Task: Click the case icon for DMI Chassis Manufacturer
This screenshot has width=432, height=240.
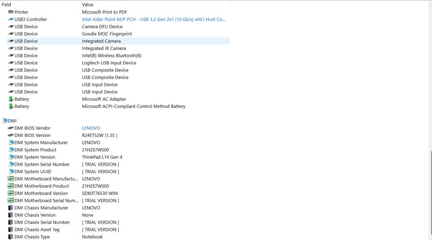Action: click(10, 208)
